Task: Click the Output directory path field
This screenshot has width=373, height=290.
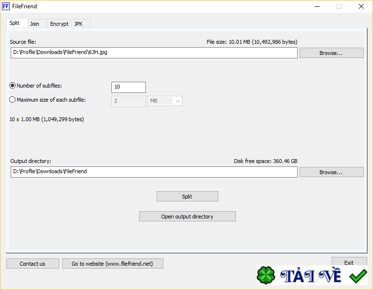Action: coord(154,172)
